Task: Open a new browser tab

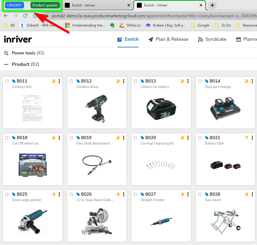Action: tap(212, 5)
